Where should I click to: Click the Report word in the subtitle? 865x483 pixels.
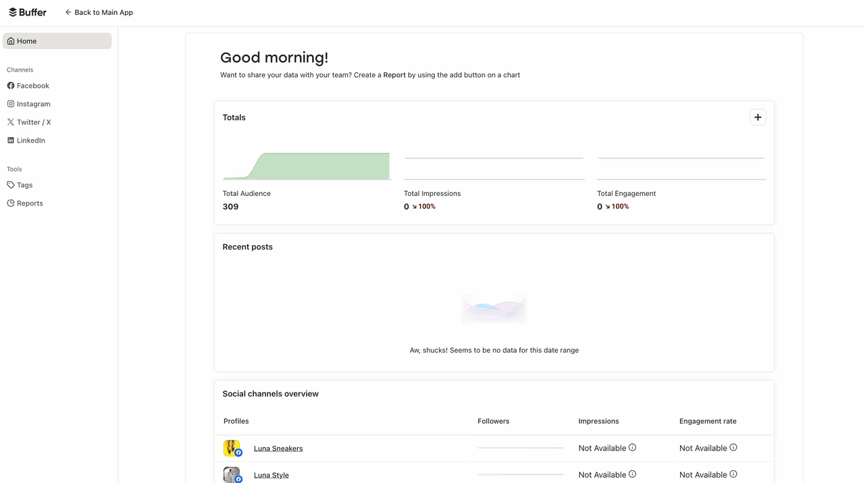[394, 75]
